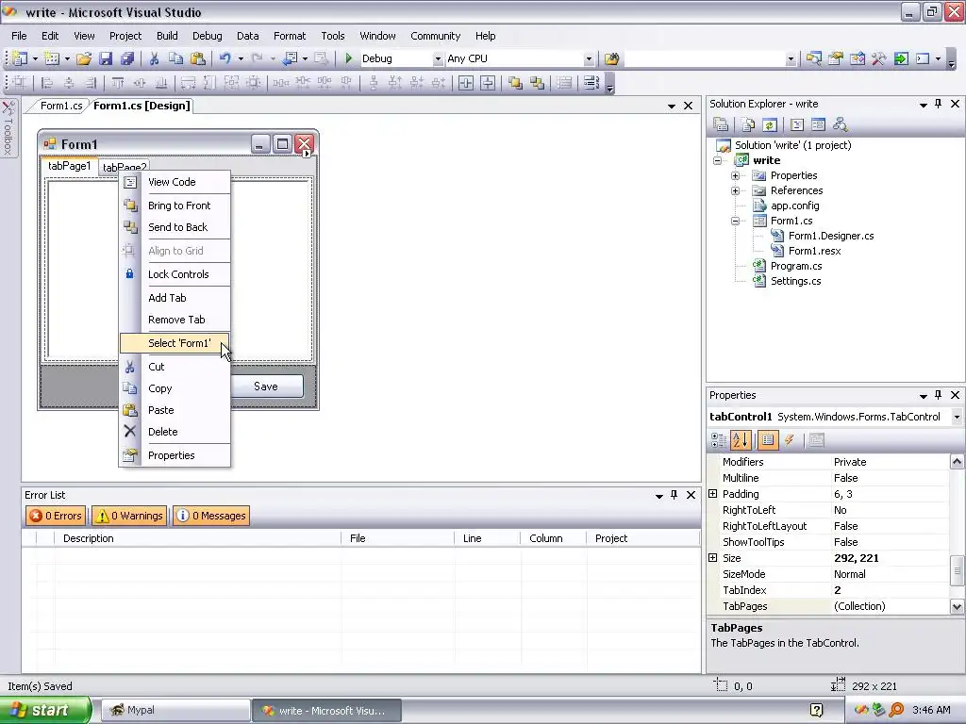
Task: Save the current file with the floppy icon
Action: [x=106, y=58]
